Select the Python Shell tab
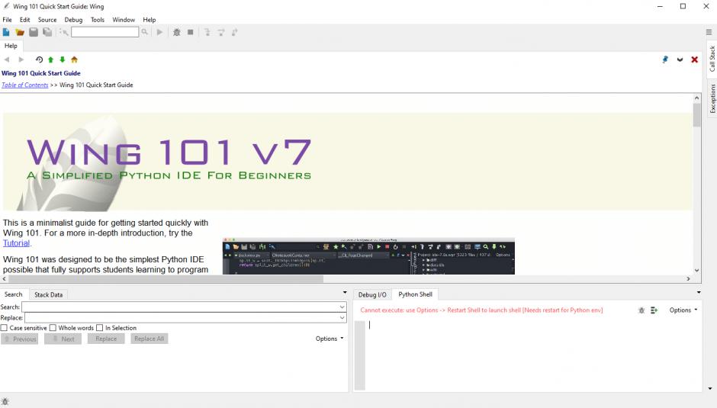Viewport: 717px width, 408px height. coord(415,294)
